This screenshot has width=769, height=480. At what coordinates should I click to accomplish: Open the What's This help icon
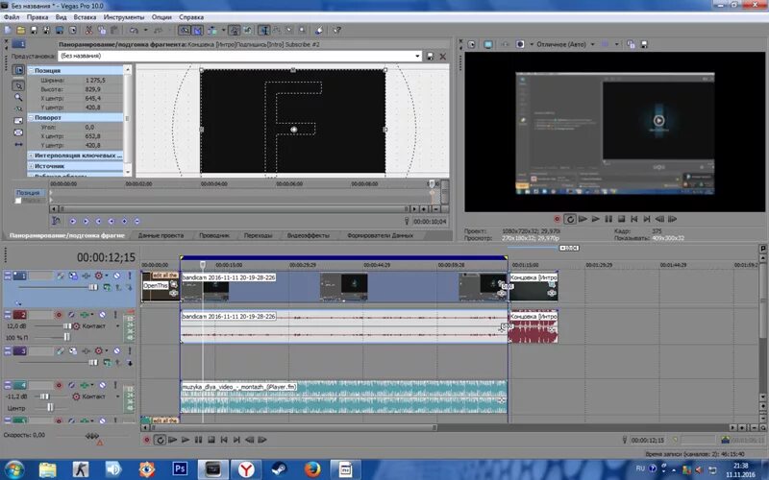(337, 31)
